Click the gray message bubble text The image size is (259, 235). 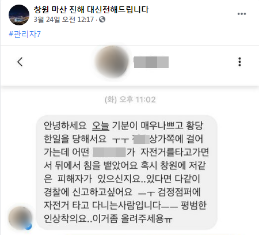coord(127,172)
